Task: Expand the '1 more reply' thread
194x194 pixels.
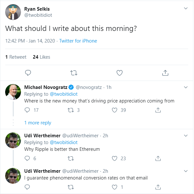Action: click(38, 123)
